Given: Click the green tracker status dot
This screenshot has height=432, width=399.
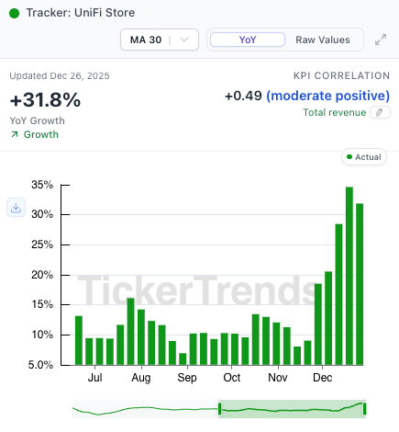Looking at the screenshot, I should (14, 13).
